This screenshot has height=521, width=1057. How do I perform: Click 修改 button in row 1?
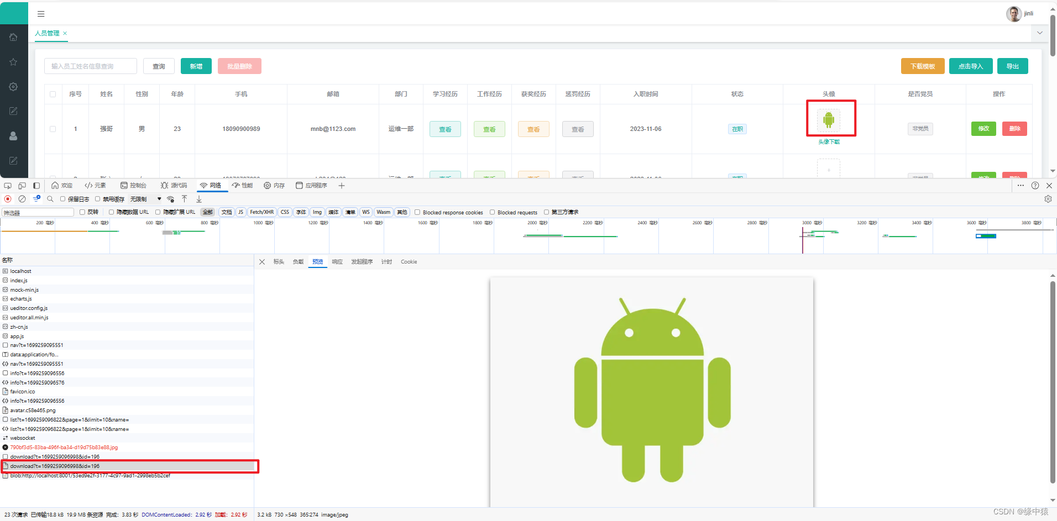click(x=984, y=129)
